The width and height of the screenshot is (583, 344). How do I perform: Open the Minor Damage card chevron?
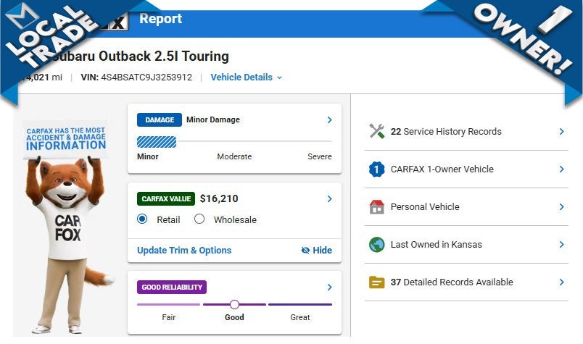coord(329,119)
